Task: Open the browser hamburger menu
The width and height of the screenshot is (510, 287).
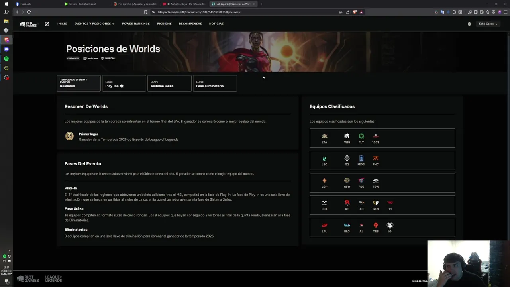Action: (x=506, y=12)
